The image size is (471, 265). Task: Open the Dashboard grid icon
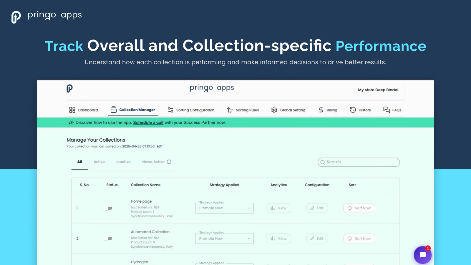(x=72, y=110)
